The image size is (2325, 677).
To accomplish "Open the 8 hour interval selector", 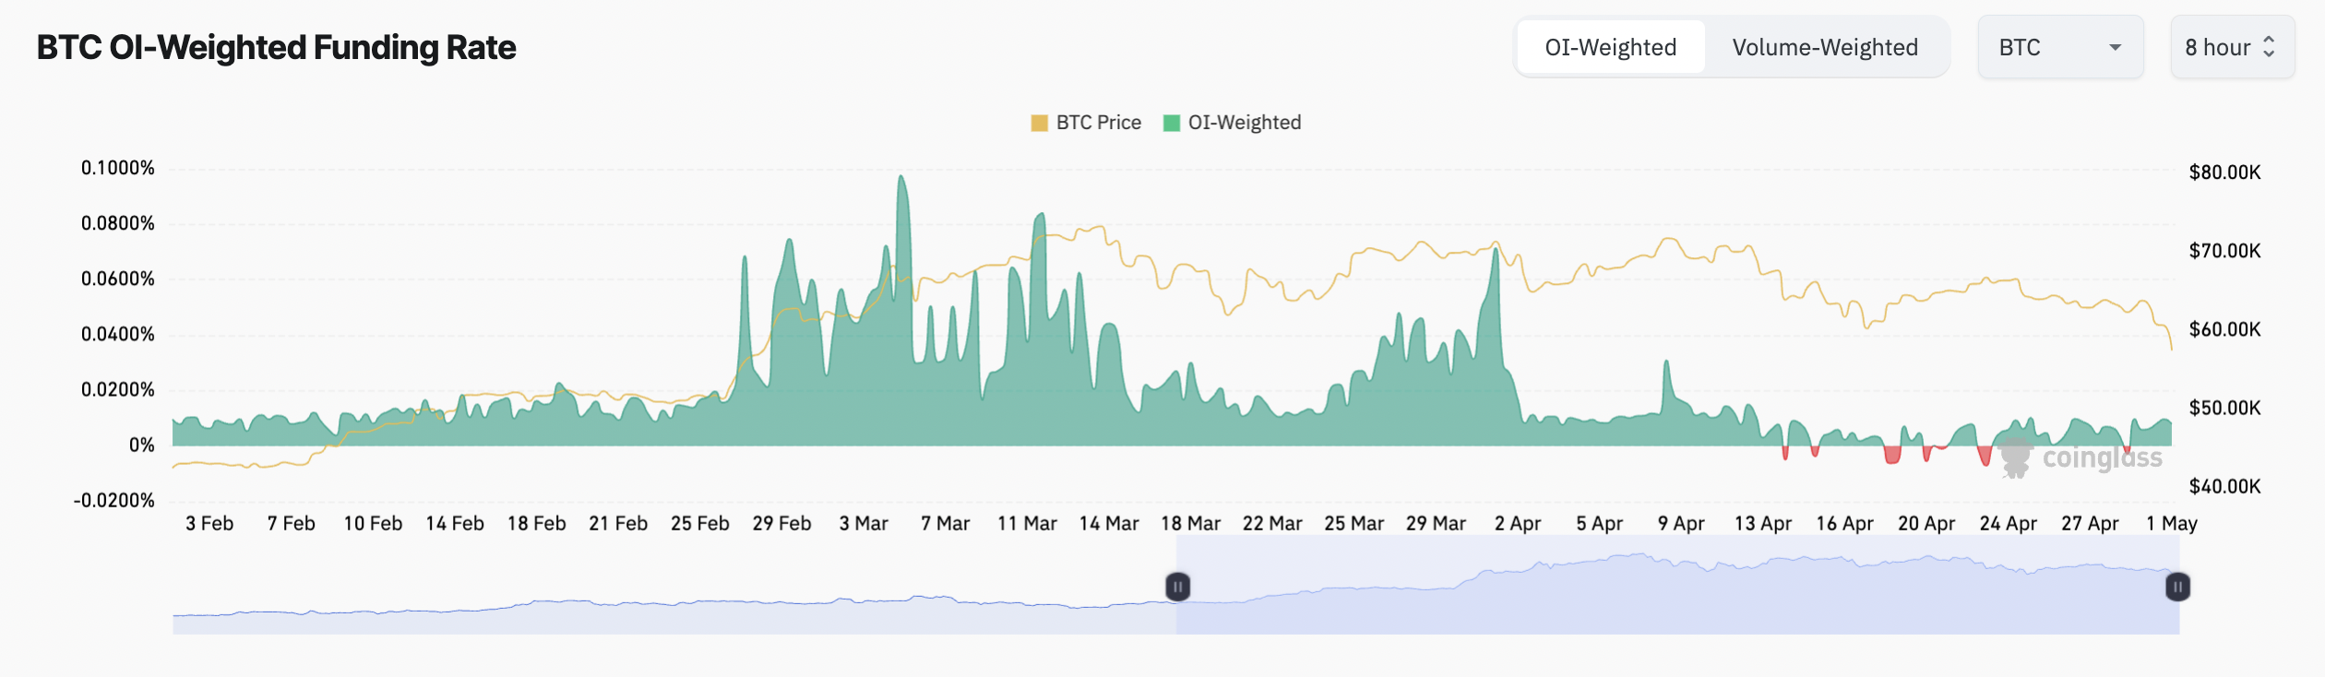I will [2229, 47].
